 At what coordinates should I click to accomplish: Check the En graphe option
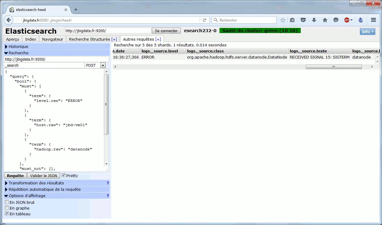tap(7, 208)
